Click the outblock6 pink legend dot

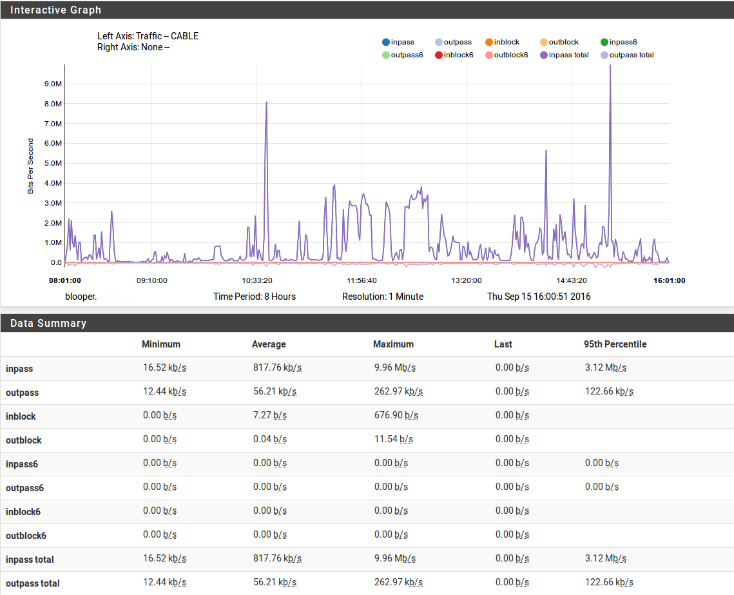tap(489, 55)
